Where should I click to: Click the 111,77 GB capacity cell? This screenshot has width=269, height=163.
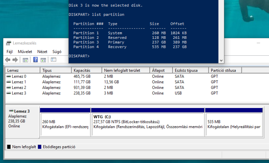(82, 82)
